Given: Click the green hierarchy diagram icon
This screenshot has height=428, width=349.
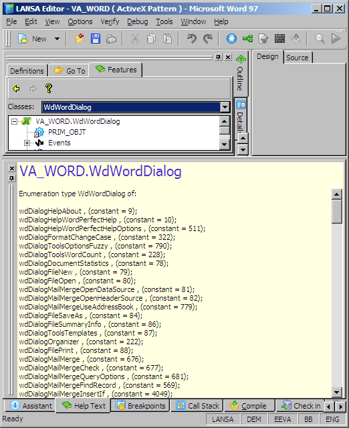Looking at the screenshot, I should tap(247, 39).
